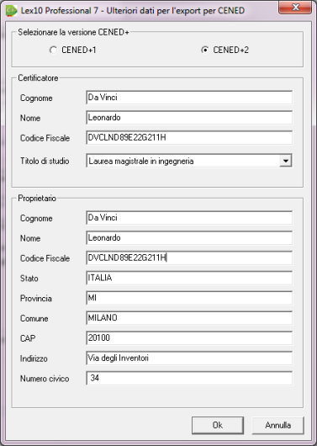Click the Selezionare la versione CENED+ heading
Viewport: 317px width, 446px height.
(73, 32)
